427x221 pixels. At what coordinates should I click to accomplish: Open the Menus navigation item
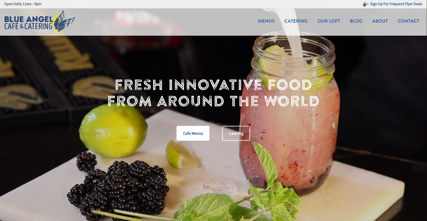click(x=266, y=21)
